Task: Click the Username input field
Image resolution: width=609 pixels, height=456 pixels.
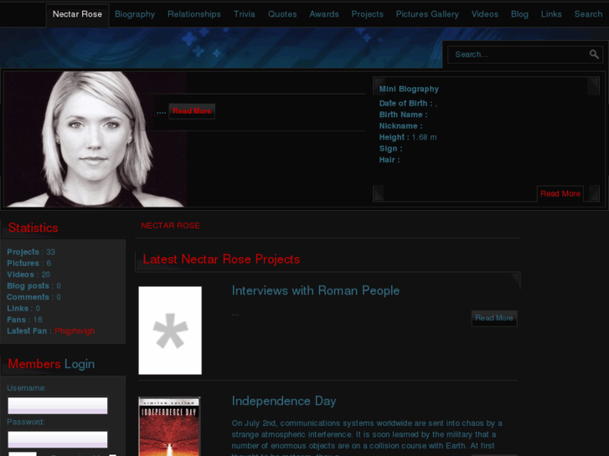Action: pyautogui.click(x=58, y=406)
